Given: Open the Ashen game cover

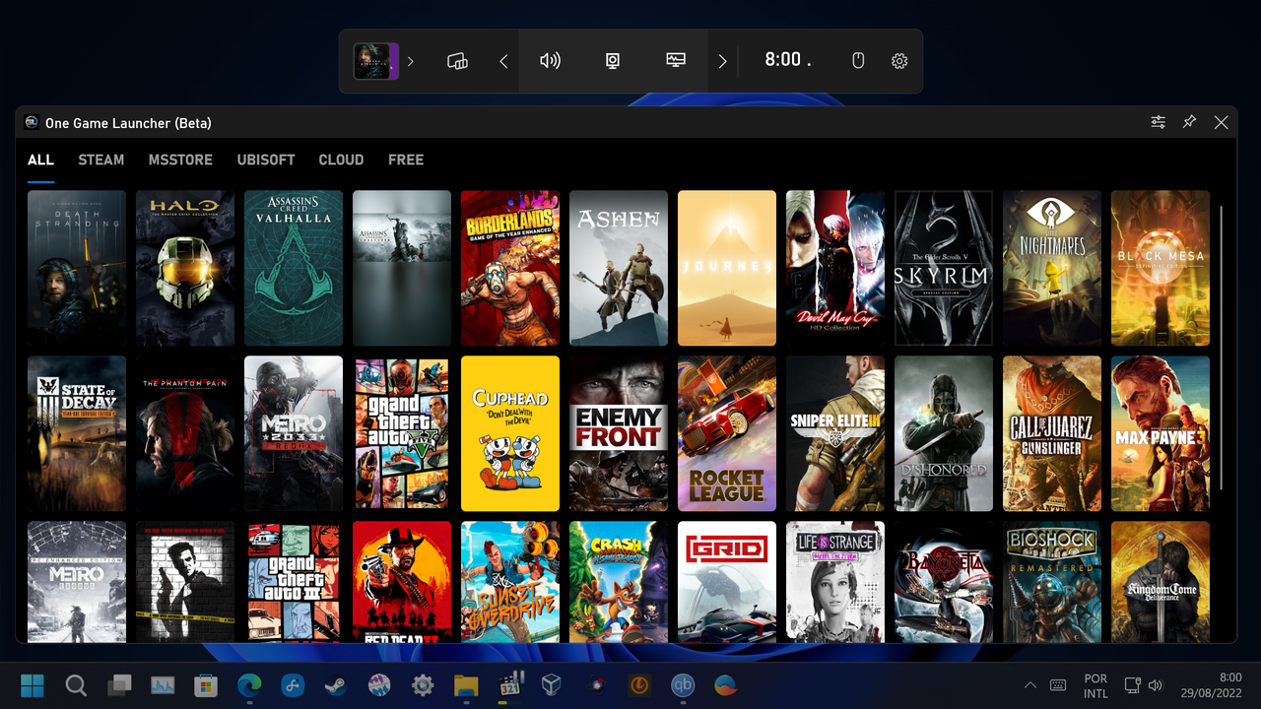Looking at the screenshot, I should tap(619, 268).
